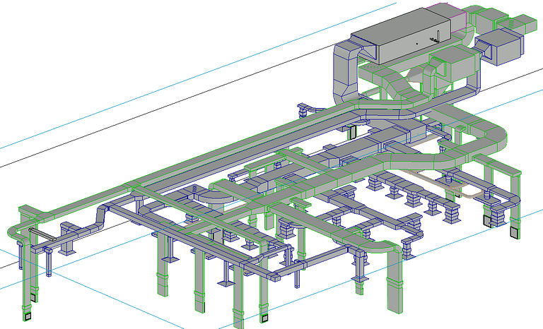Select the black grille on far-right duct drop
This screenshot has width=543, height=329.
(513, 232)
